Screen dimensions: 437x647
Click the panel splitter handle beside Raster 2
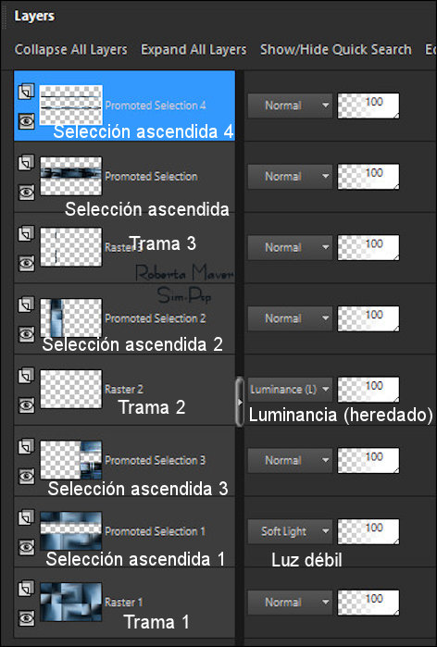coord(240,402)
